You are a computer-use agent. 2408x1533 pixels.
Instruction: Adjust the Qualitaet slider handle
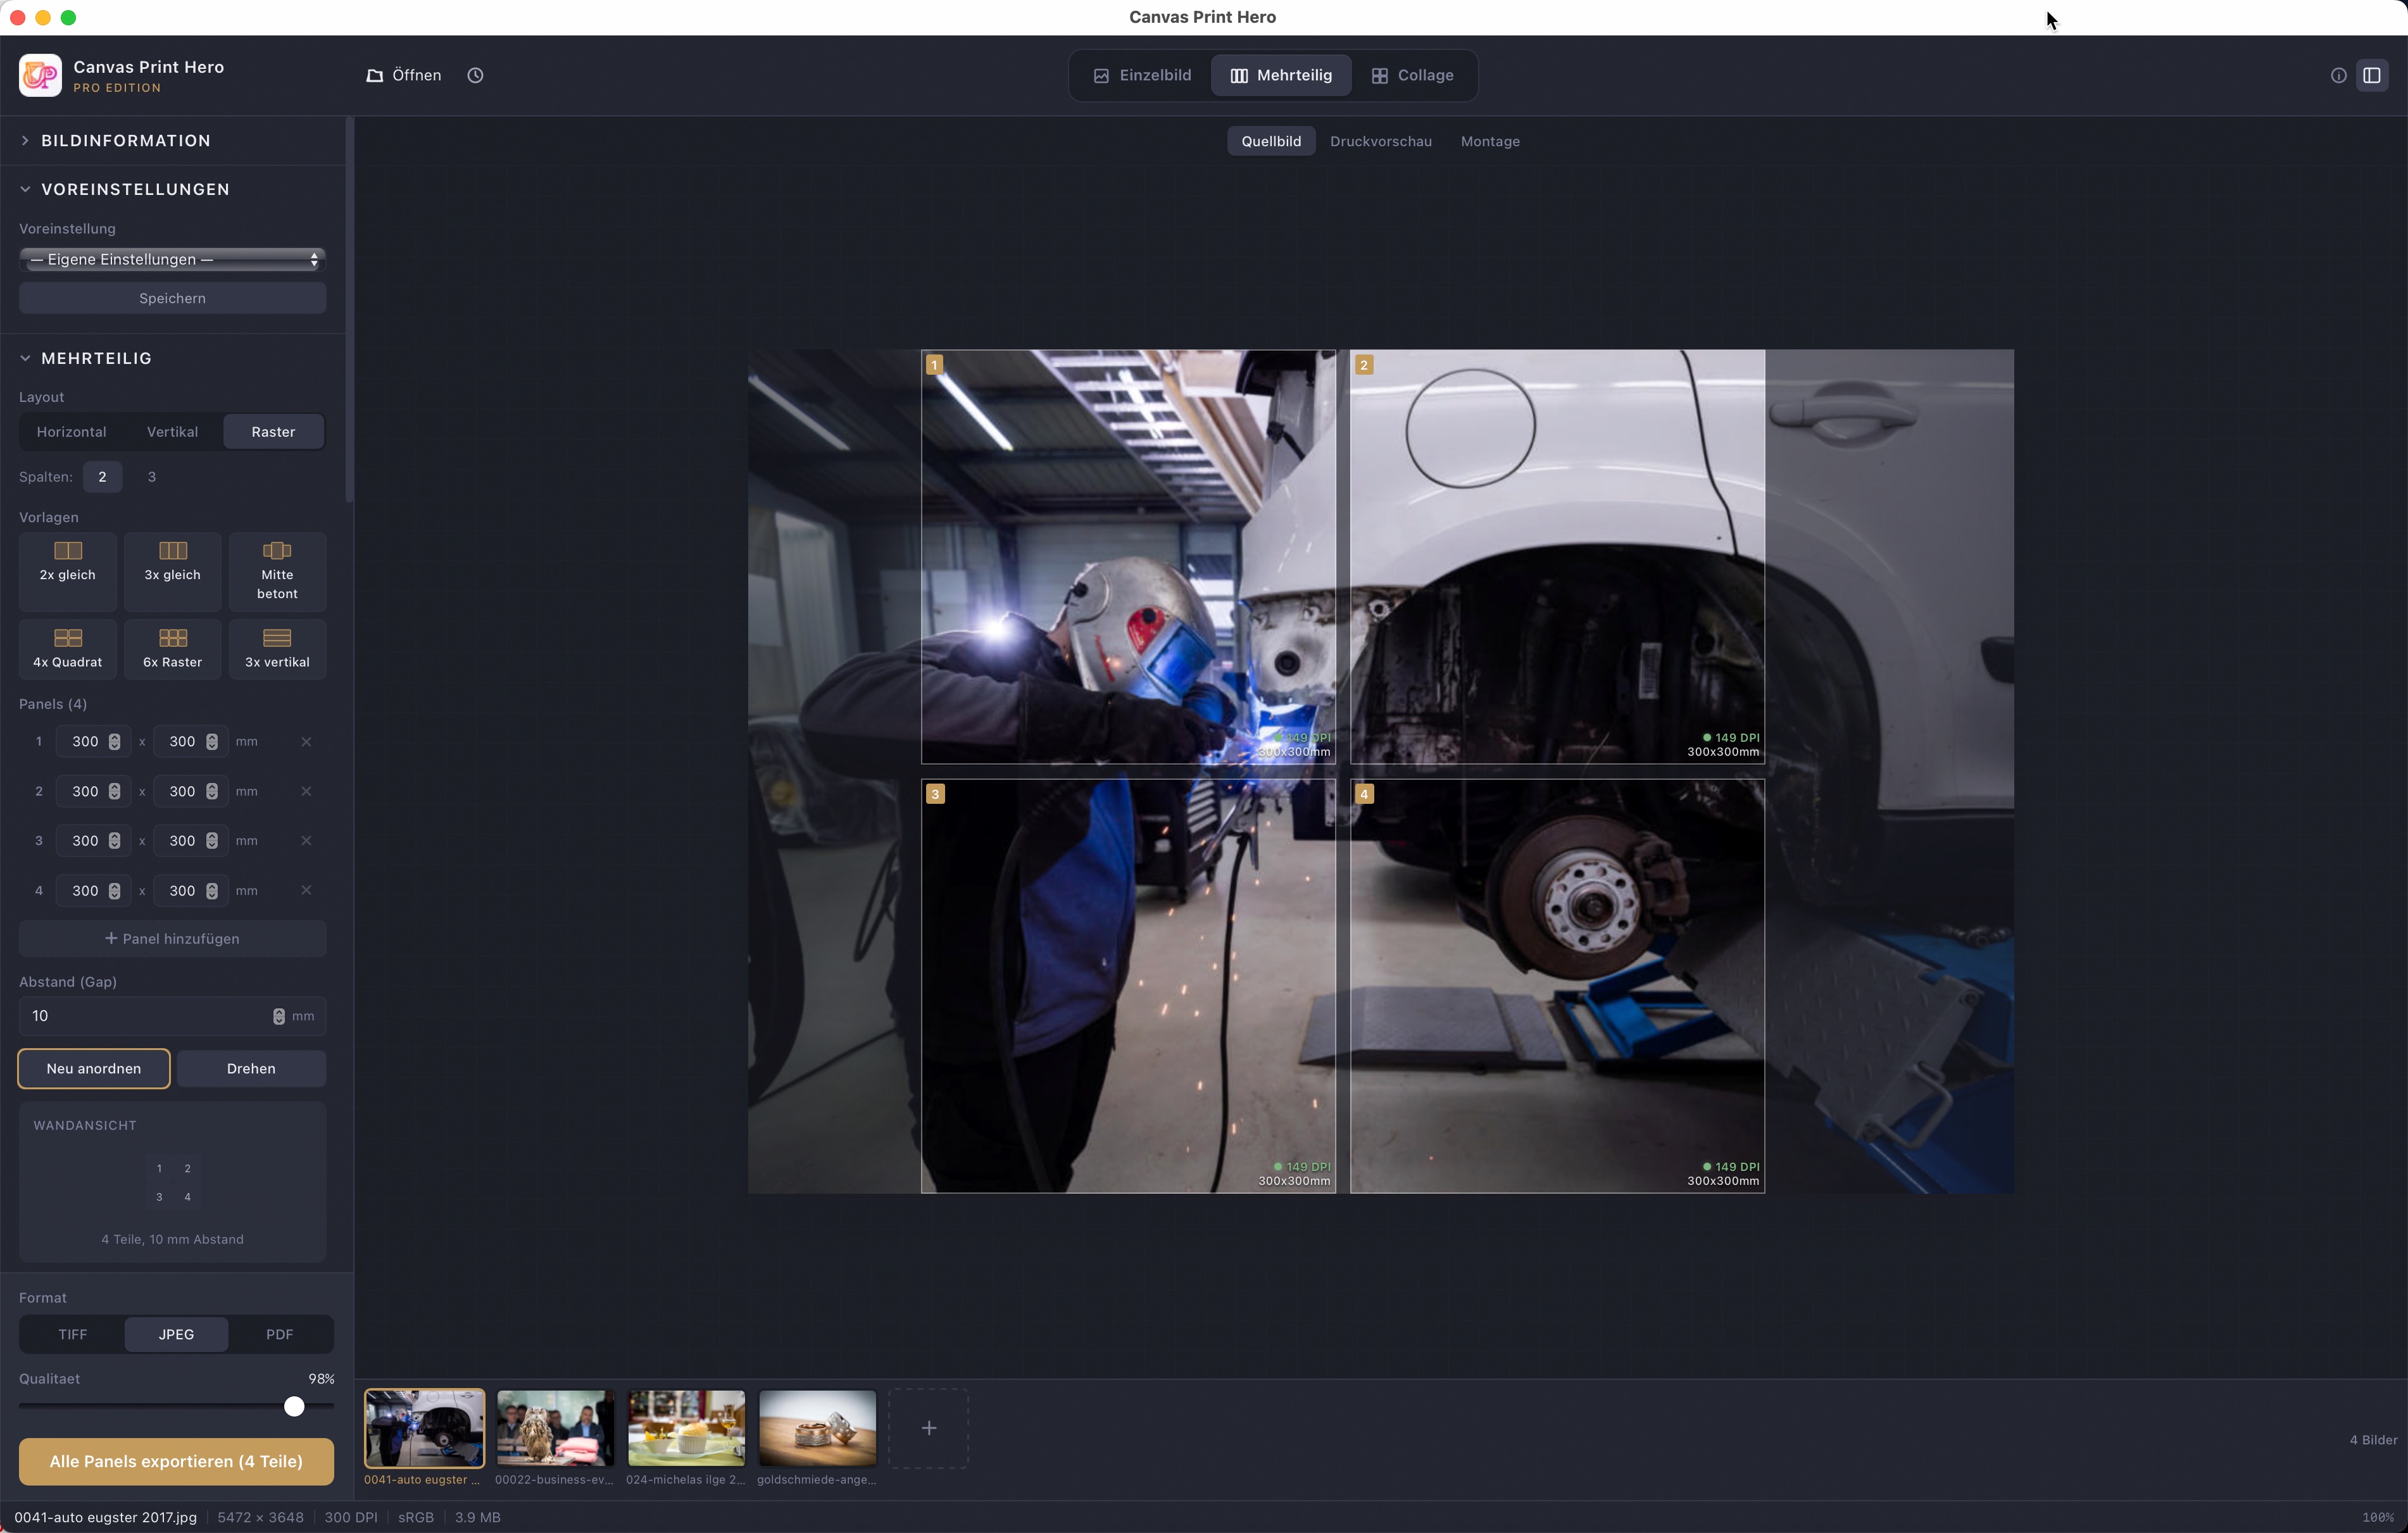[x=294, y=1406]
